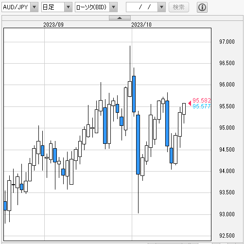Click the 96.500 price axis label
244x244 pixels.
(227, 63)
